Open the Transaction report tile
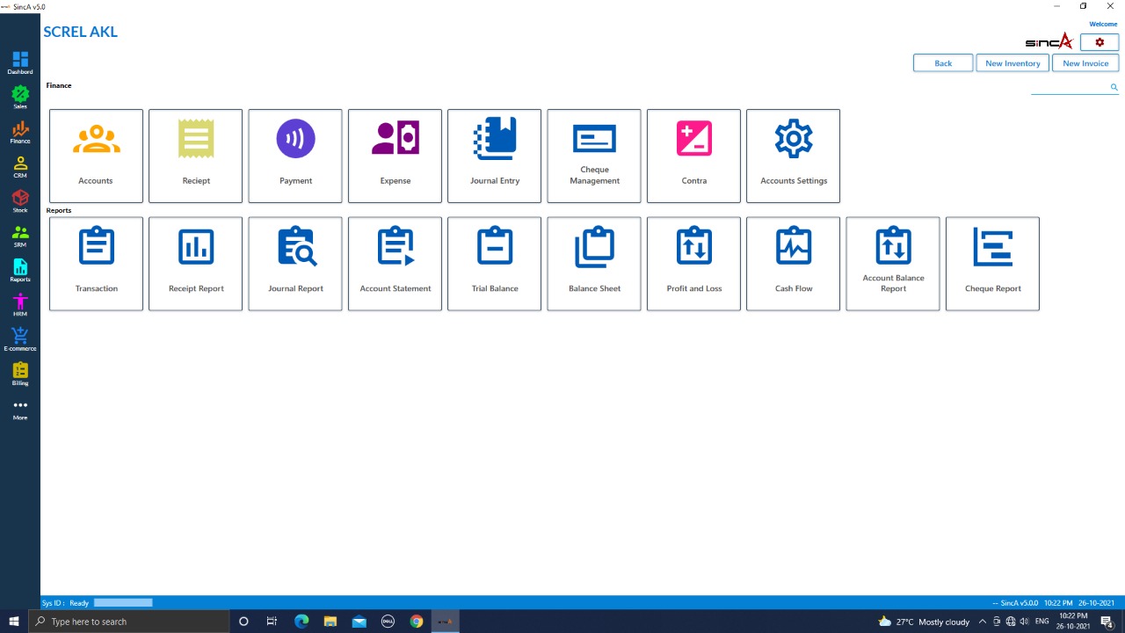The image size is (1125, 633). coord(96,264)
